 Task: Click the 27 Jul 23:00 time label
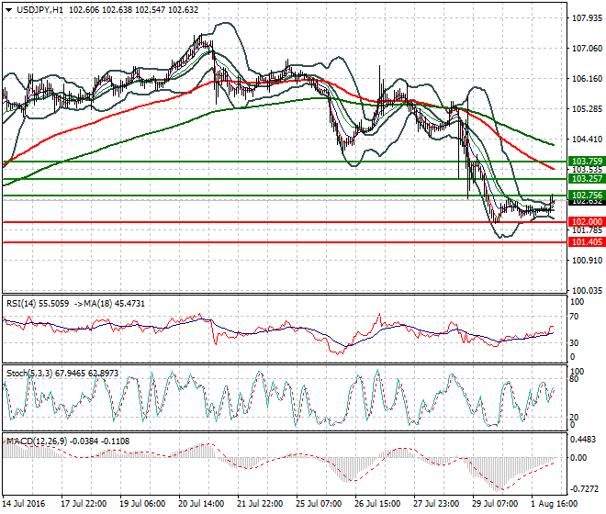(x=436, y=504)
